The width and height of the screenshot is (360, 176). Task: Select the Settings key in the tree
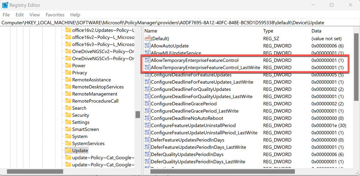(81, 122)
